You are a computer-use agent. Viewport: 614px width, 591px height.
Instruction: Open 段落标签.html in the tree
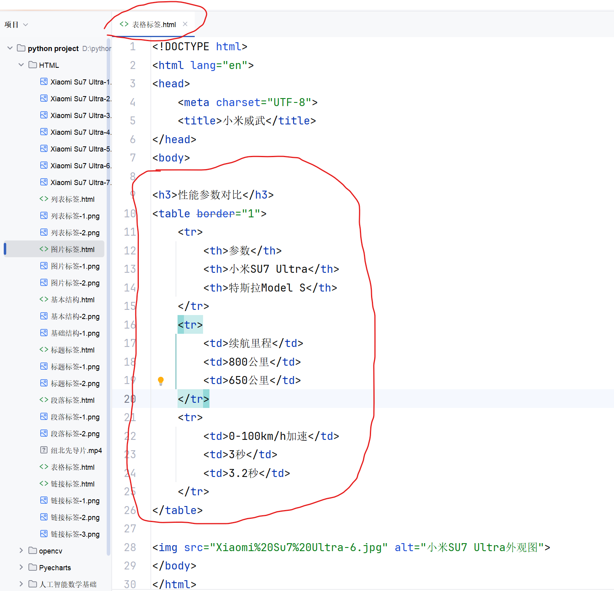pos(67,400)
